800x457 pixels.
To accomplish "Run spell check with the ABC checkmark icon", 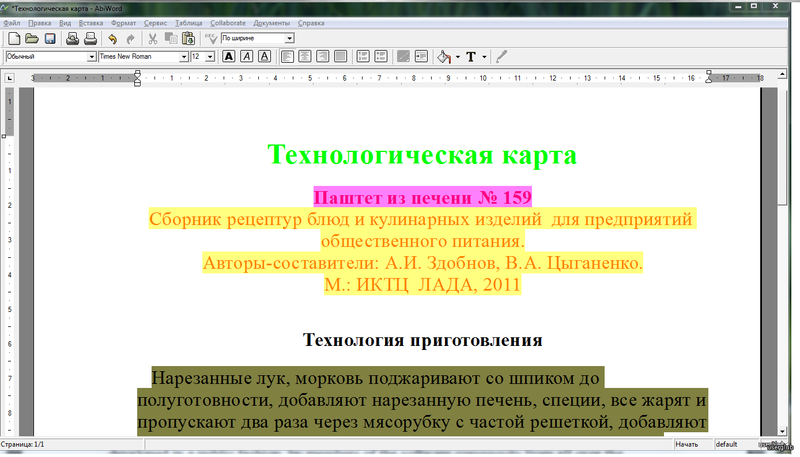I will tap(211, 39).
